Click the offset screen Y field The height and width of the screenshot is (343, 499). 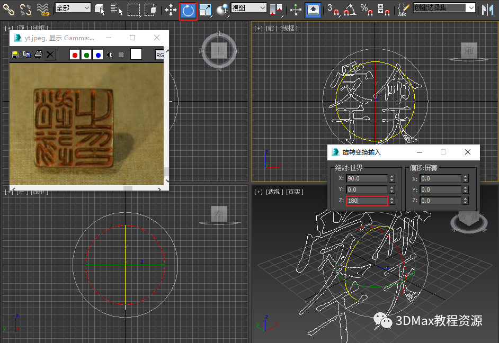[x=440, y=189]
